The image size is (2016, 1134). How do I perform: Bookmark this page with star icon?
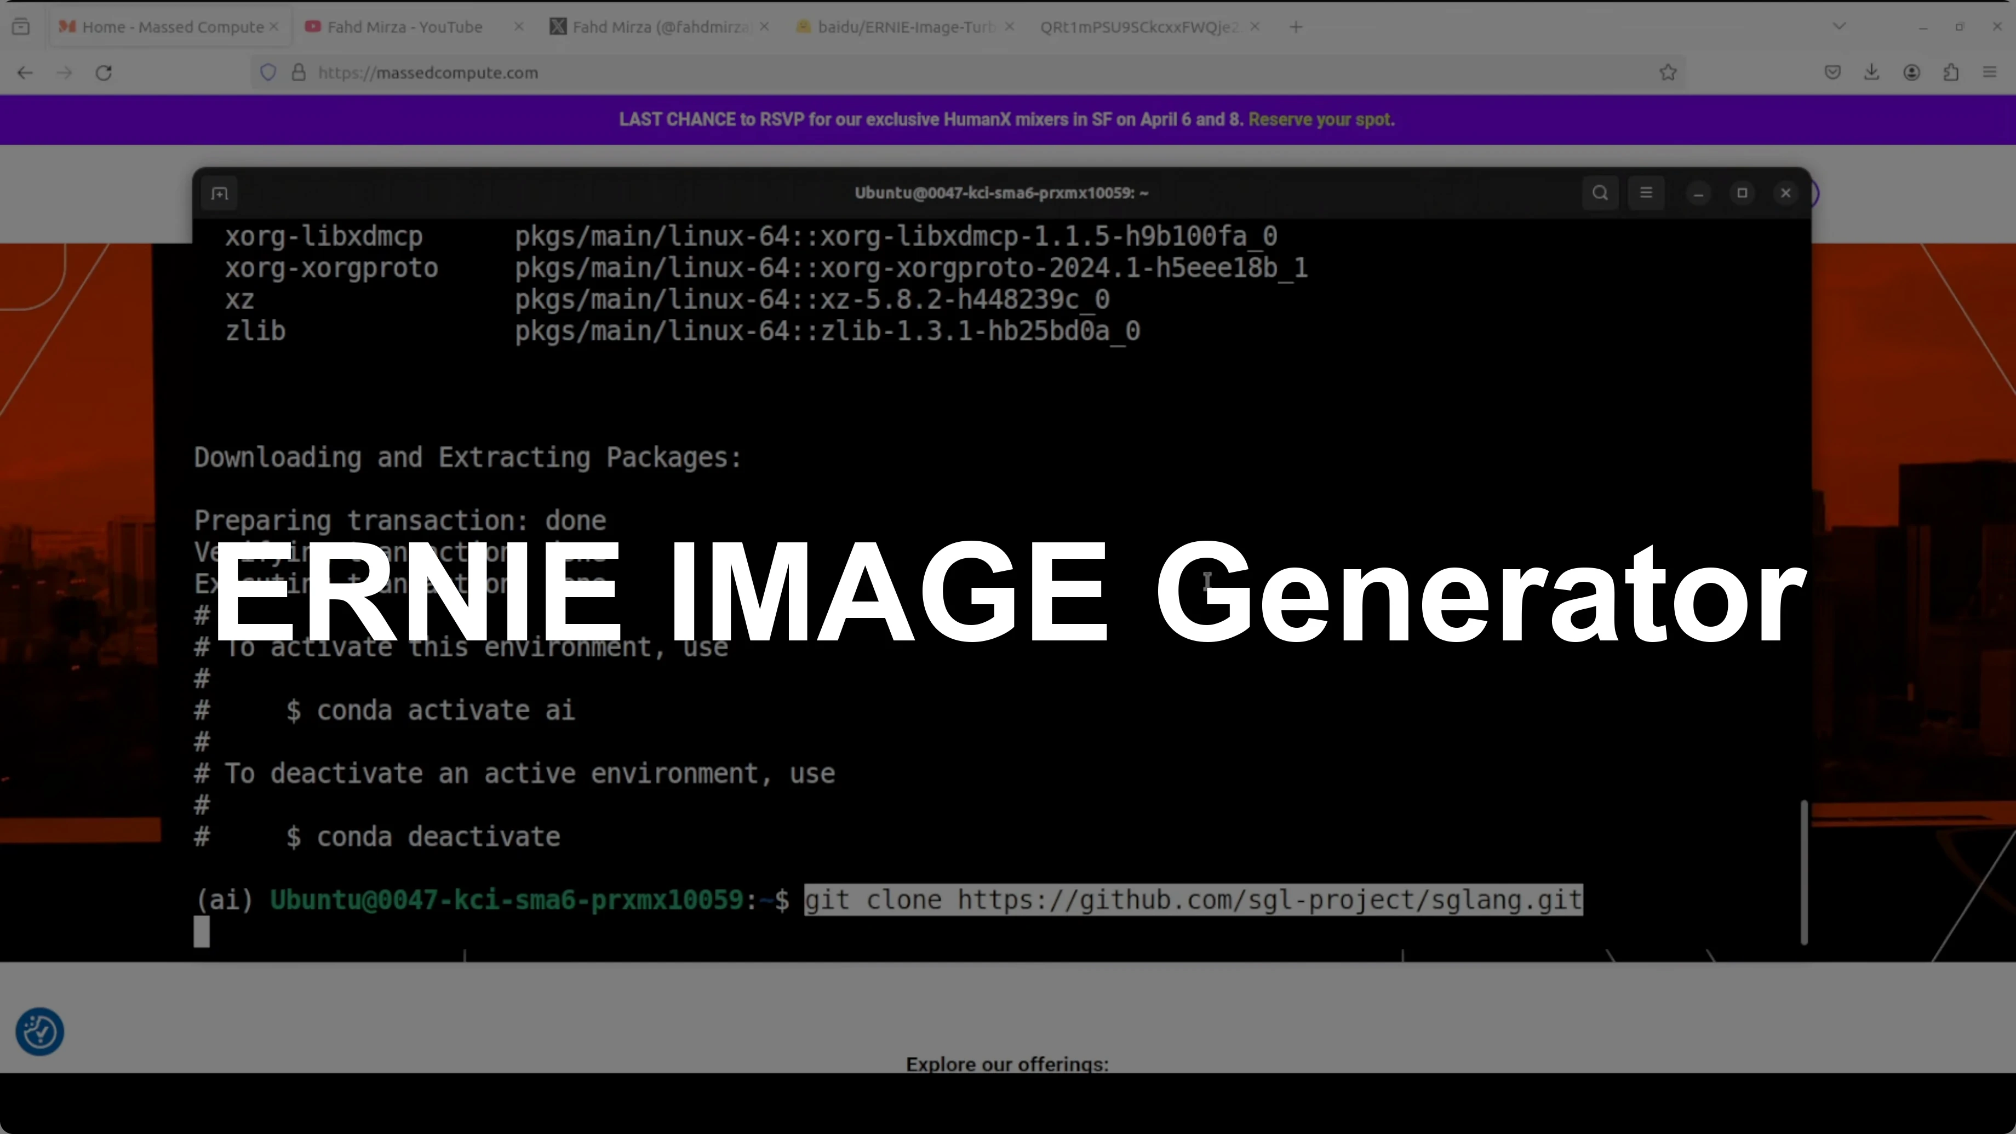click(x=1668, y=73)
